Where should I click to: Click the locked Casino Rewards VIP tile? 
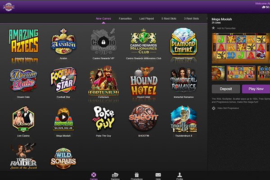[103, 42]
